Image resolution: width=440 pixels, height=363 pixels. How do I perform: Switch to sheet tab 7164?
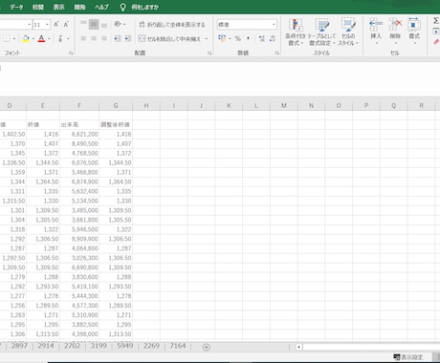pyautogui.click(x=178, y=346)
